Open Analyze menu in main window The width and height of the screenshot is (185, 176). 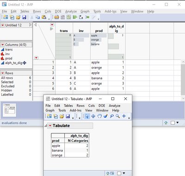click(71, 11)
